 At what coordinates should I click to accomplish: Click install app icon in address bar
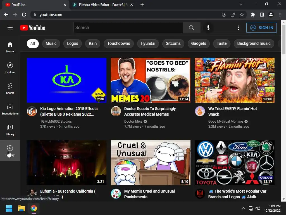pos(224,15)
